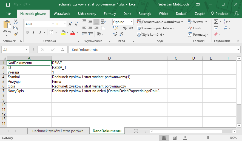Switch to Rachunek zysków i strat porówn. sheet

[58, 131]
